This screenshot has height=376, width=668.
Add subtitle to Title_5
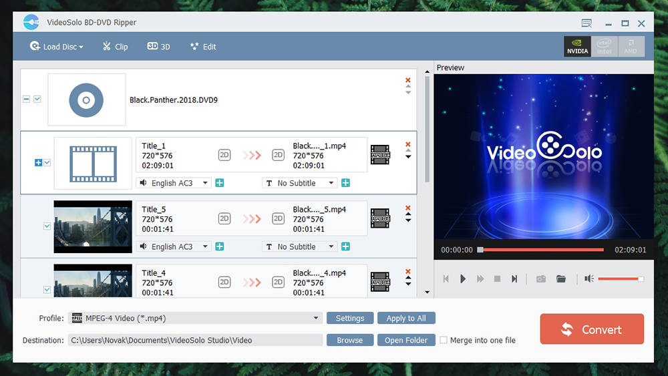[345, 246]
